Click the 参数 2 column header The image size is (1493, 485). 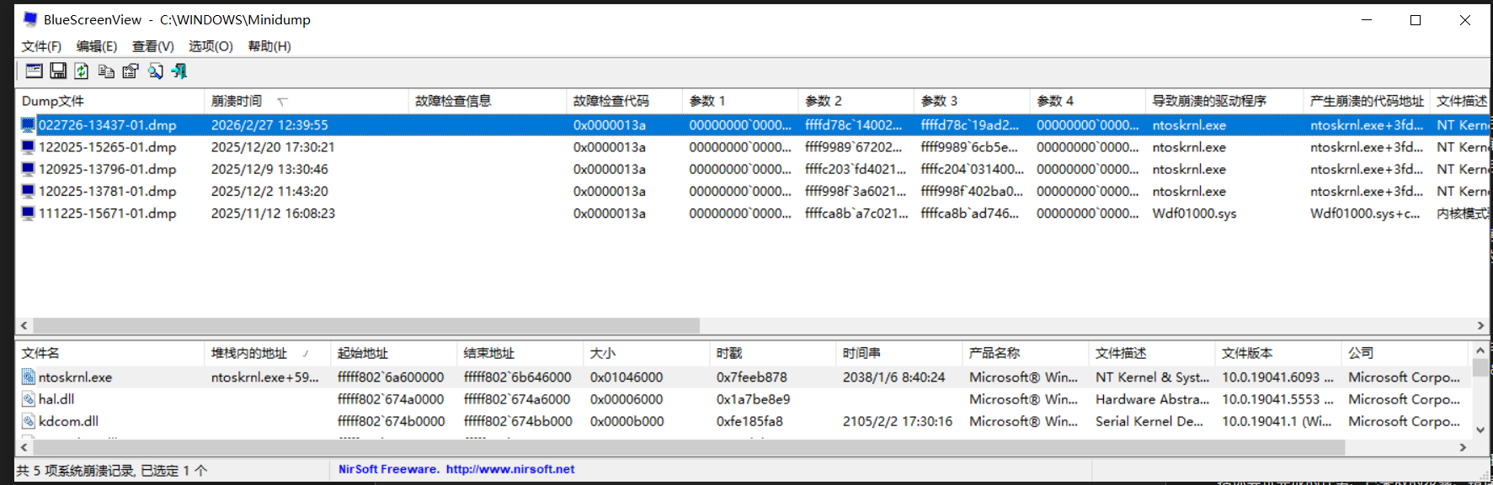tap(856, 101)
